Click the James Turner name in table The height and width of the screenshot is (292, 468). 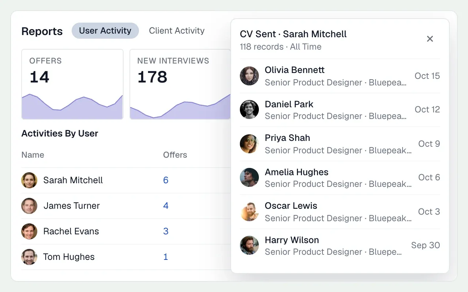tap(72, 206)
